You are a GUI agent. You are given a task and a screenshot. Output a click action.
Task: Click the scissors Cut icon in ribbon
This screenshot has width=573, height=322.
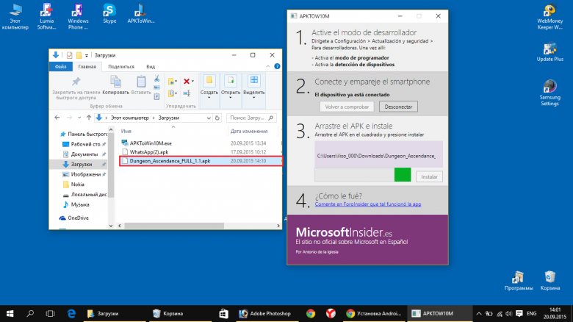[x=156, y=79]
